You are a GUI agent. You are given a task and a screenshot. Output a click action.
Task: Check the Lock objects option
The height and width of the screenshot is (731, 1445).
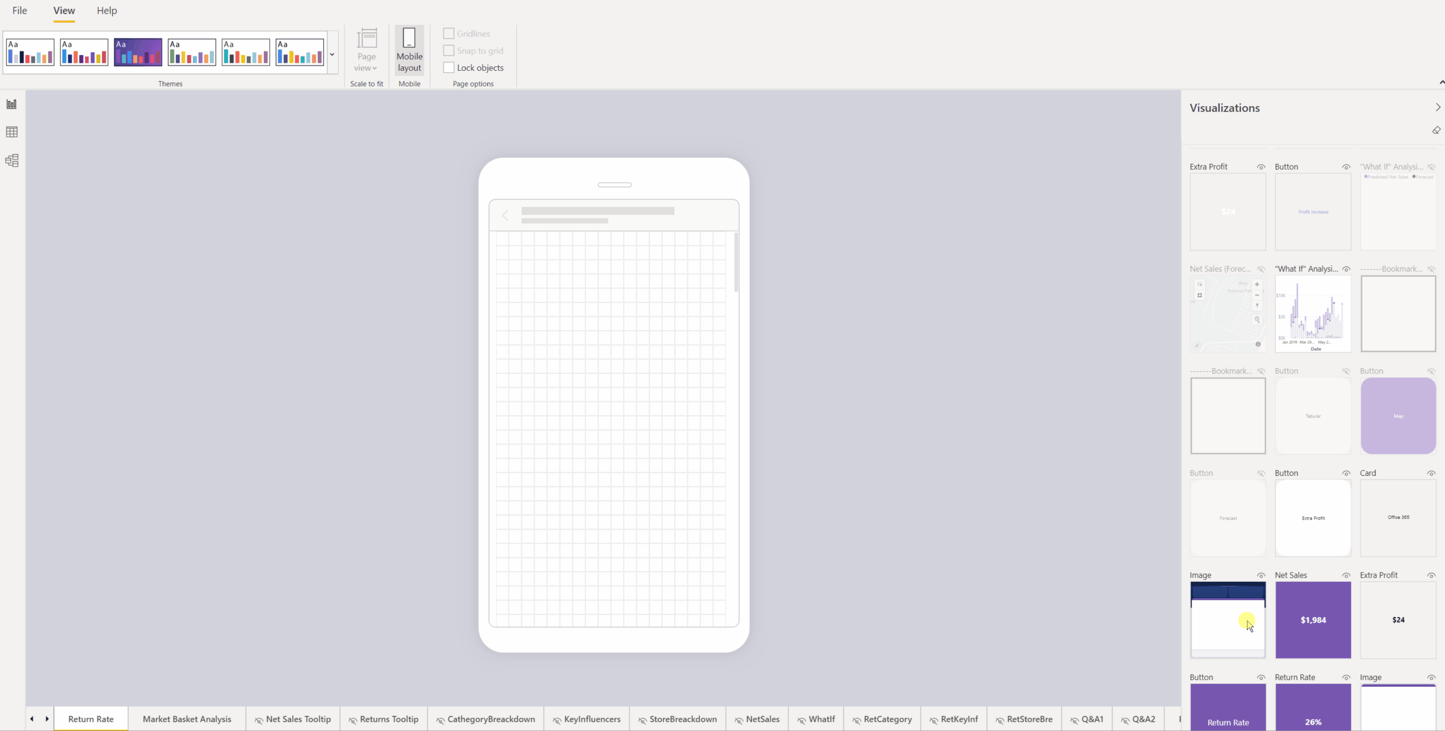click(448, 67)
